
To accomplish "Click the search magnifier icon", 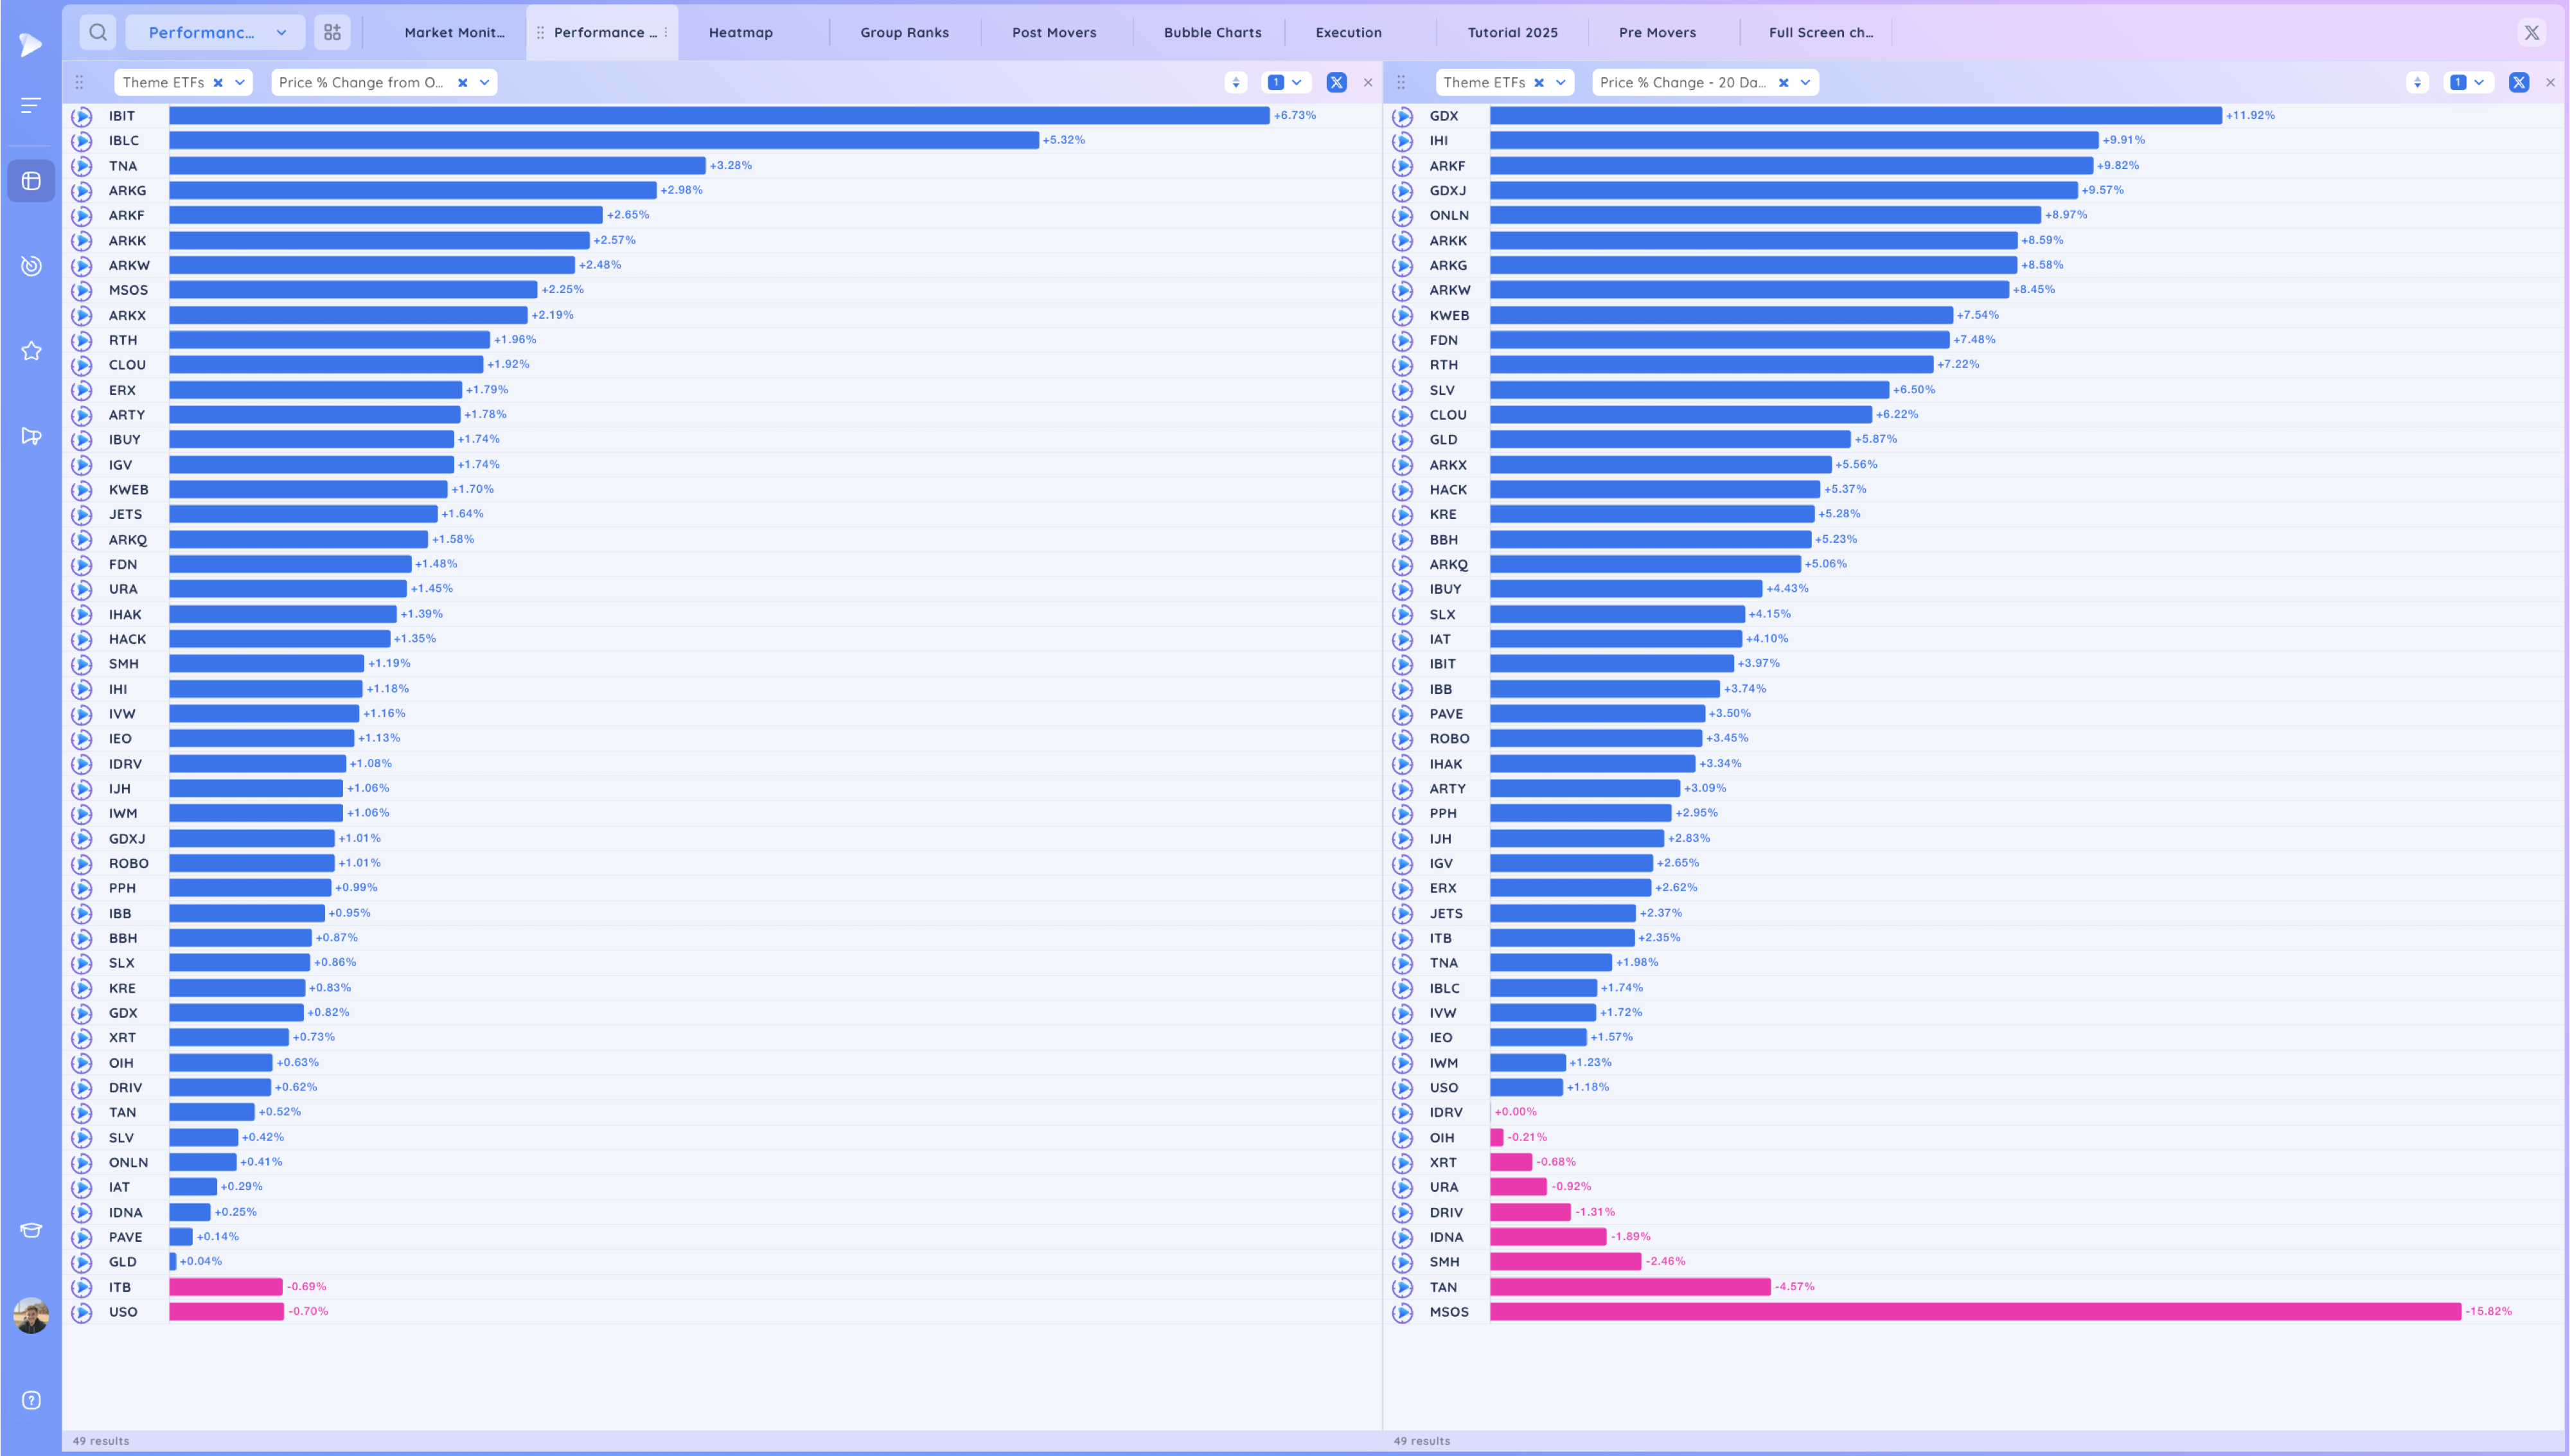I will [98, 32].
